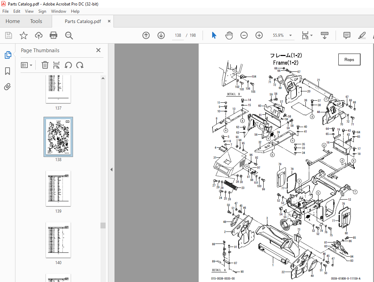Image resolution: width=374 pixels, height=282 pixels.
Task: Open the Attachments paperclip panel
Action: (8, 87)
